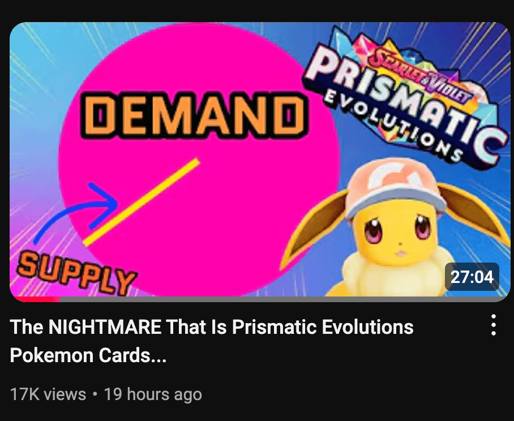Click the red watched progress bar segment
514x421 pixels.
point(37,299)
